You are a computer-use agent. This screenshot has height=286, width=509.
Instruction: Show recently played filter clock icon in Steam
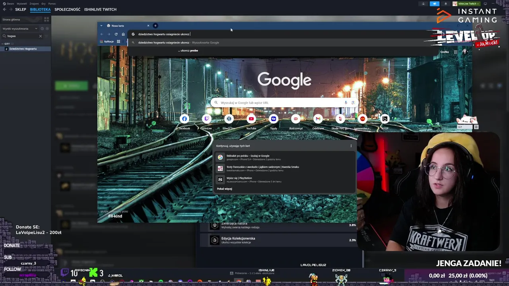[42, 29]
